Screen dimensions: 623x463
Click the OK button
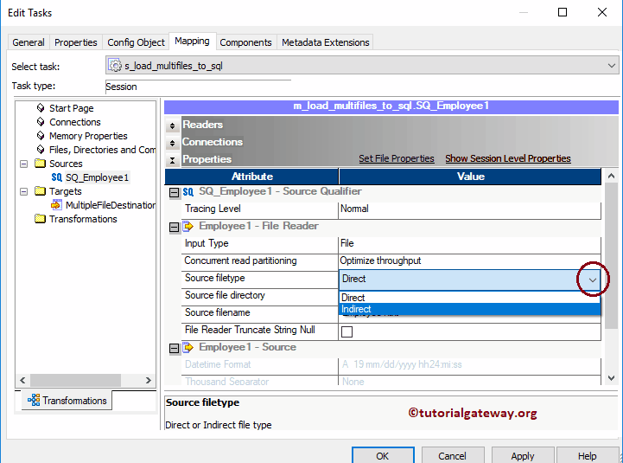383,455
